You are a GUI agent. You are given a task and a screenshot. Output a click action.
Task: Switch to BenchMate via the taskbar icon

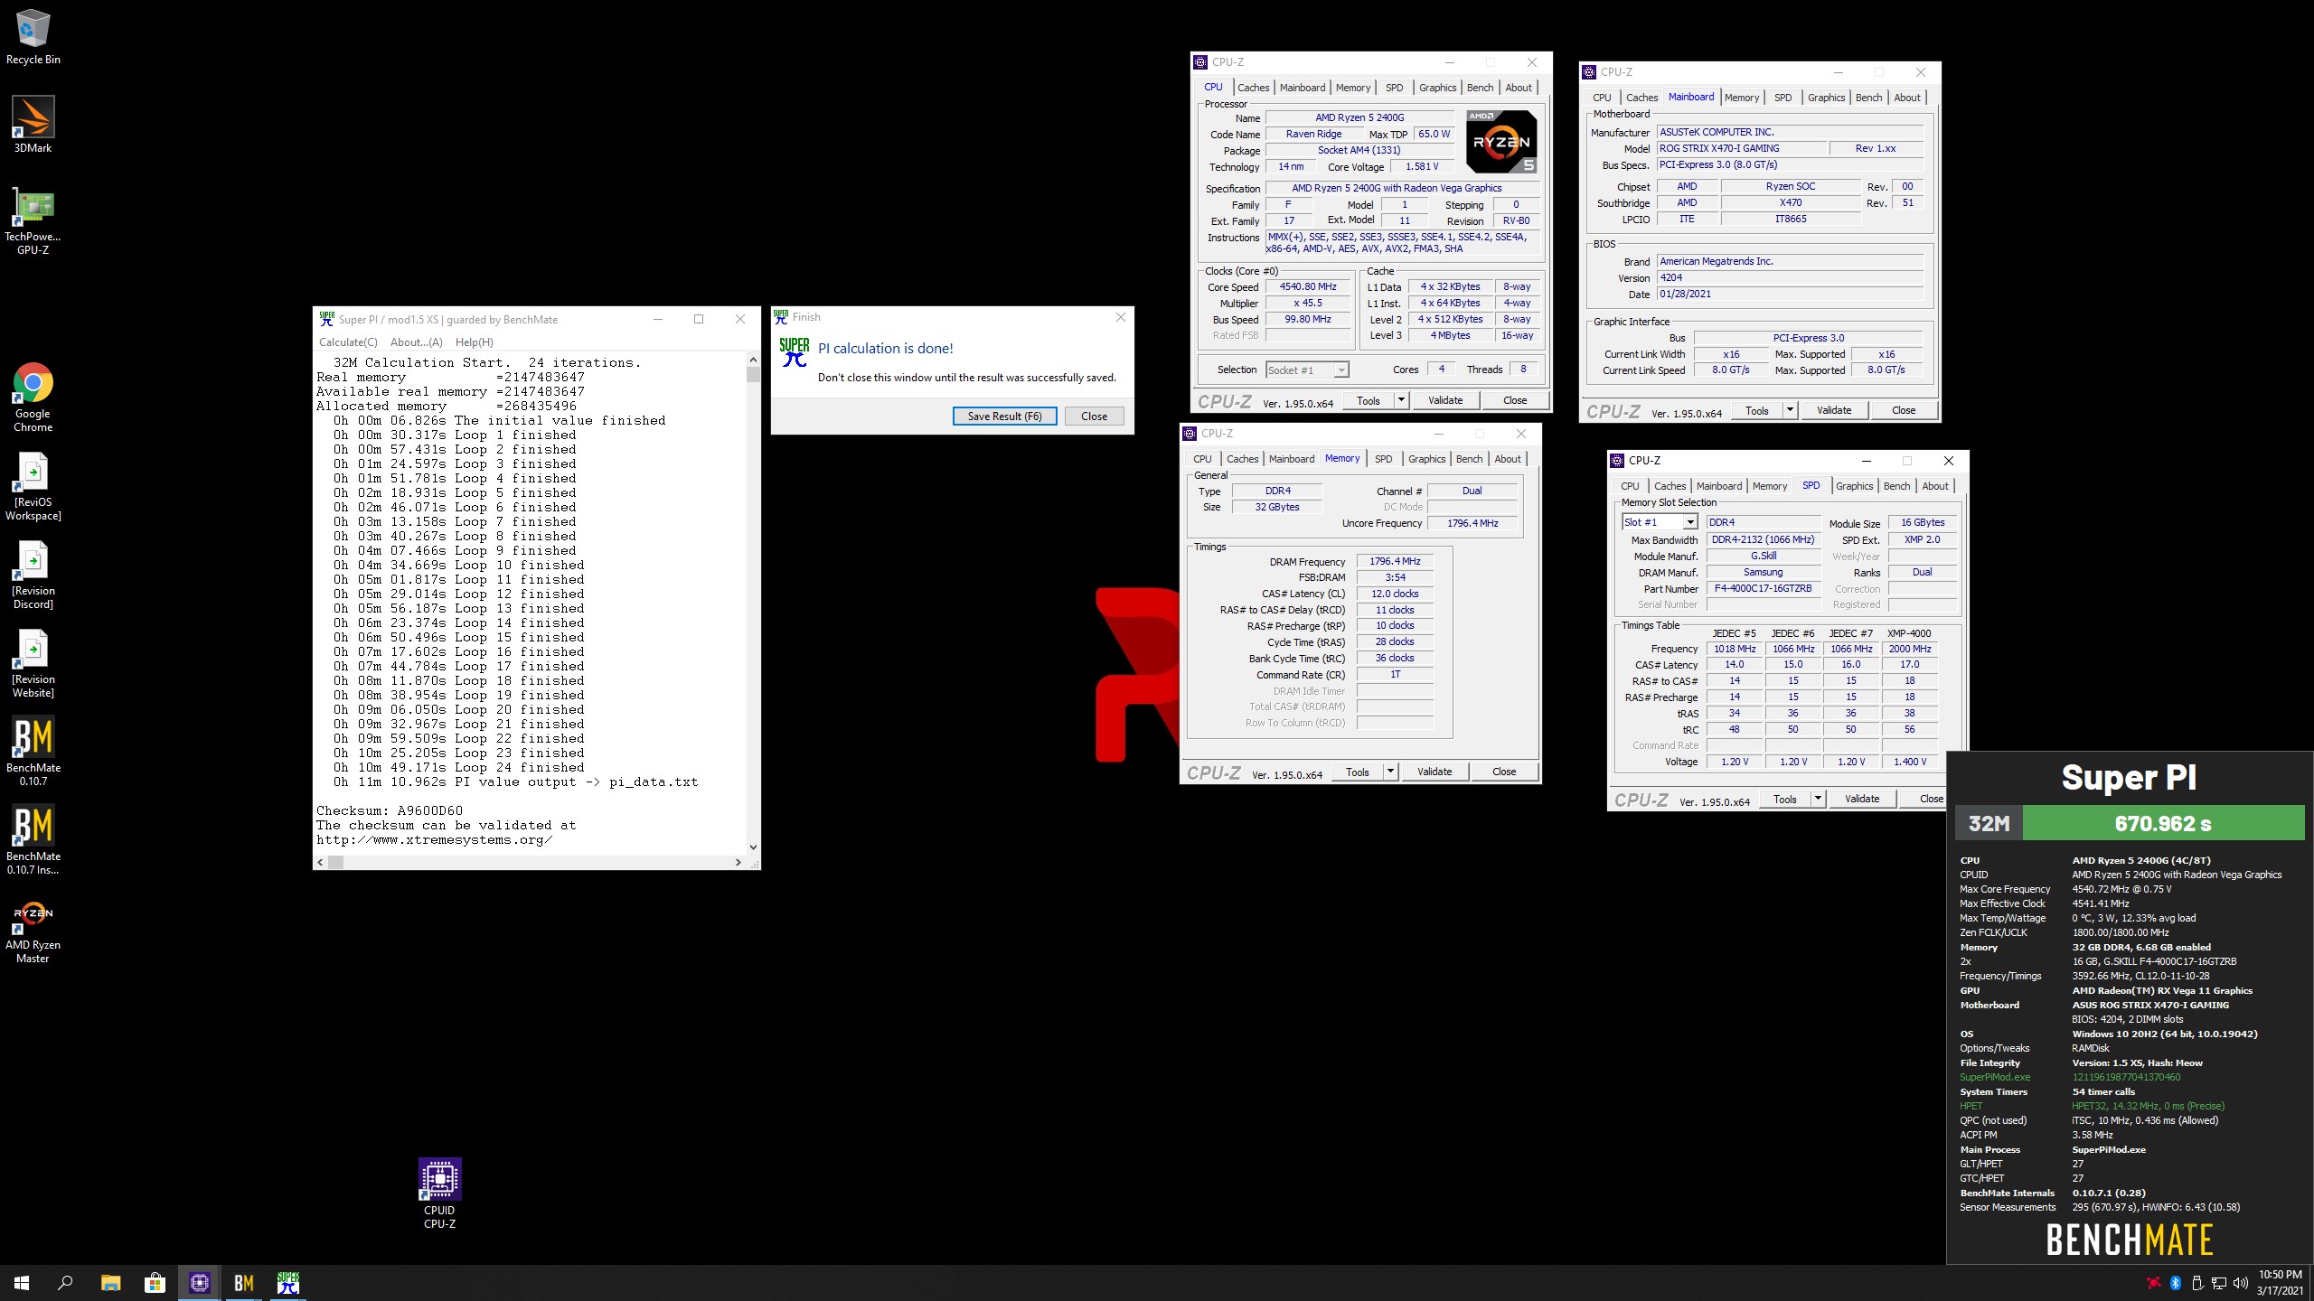(244, 1283)
